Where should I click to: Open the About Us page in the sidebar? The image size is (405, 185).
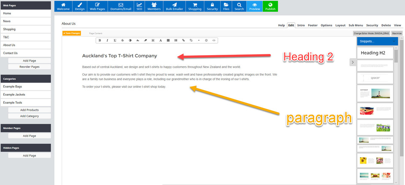click(x=26, y=45)
